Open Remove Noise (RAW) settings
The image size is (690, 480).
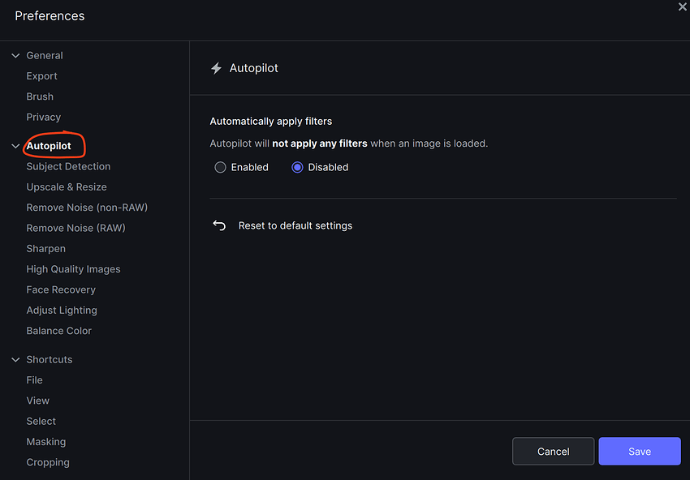(75, 228)
